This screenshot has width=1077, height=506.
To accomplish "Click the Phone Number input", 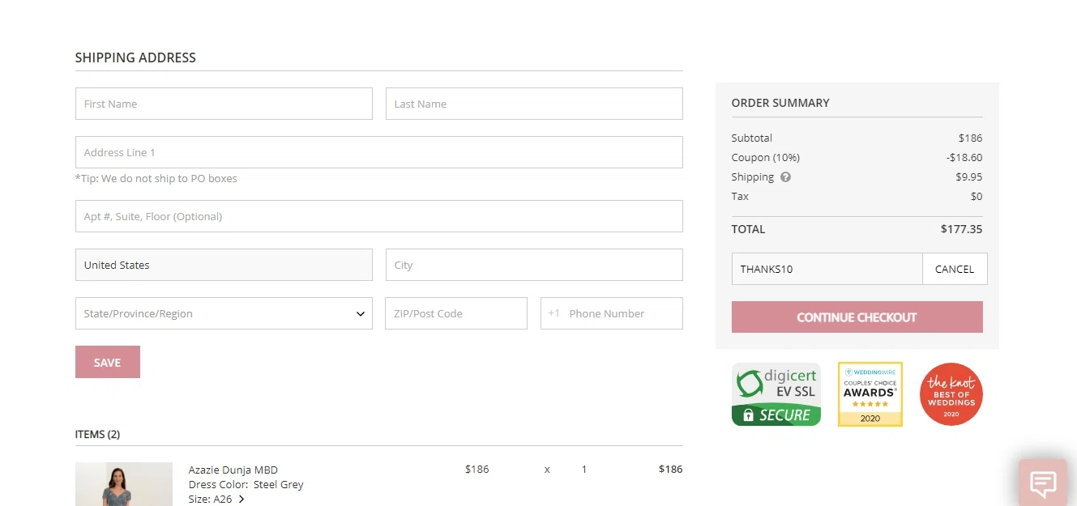I will click(621, 313).
